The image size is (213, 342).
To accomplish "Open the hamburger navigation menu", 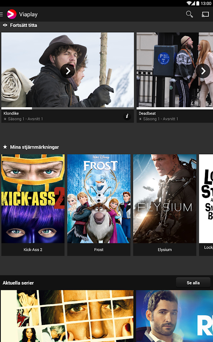I will tap(1, 14).
